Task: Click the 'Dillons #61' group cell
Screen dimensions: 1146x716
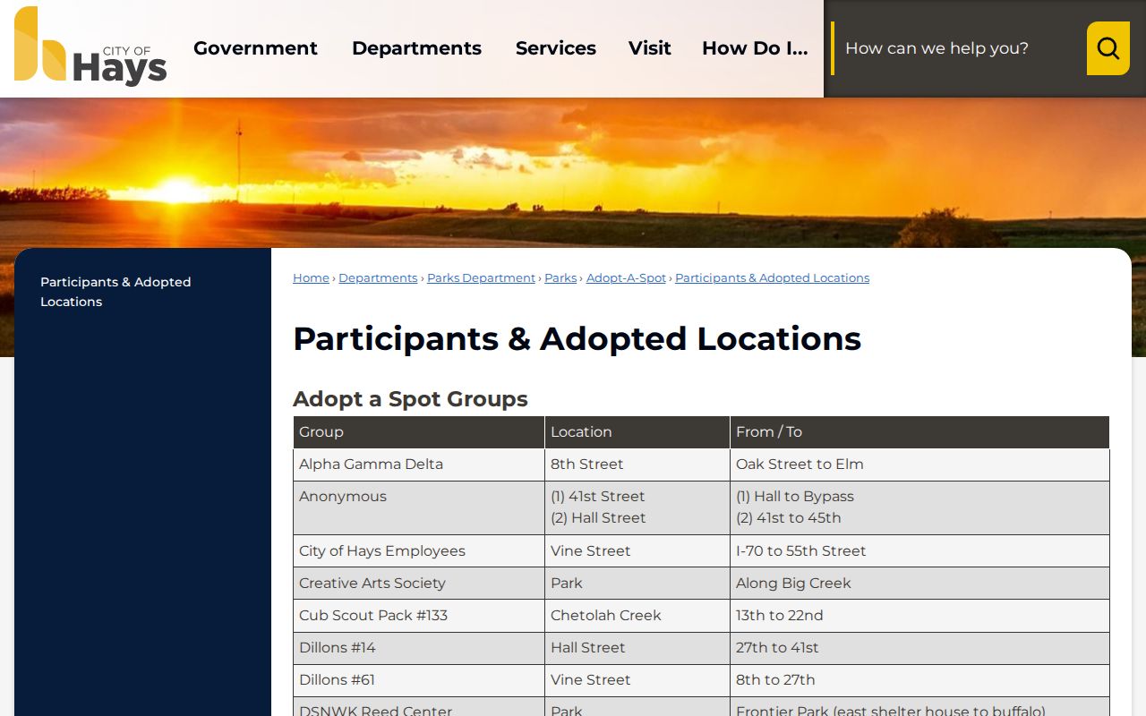Action: 419,680
